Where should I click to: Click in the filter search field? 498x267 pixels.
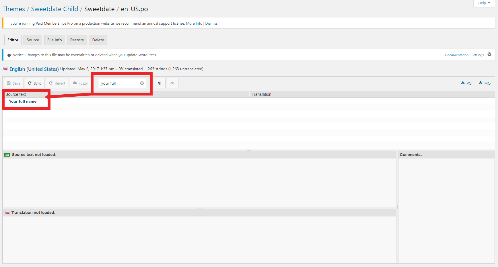click(119, 83)
